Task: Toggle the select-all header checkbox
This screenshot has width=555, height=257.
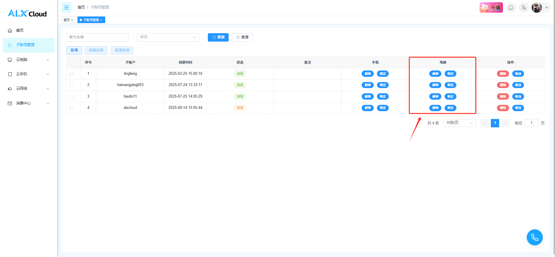Action: [71, 62]
